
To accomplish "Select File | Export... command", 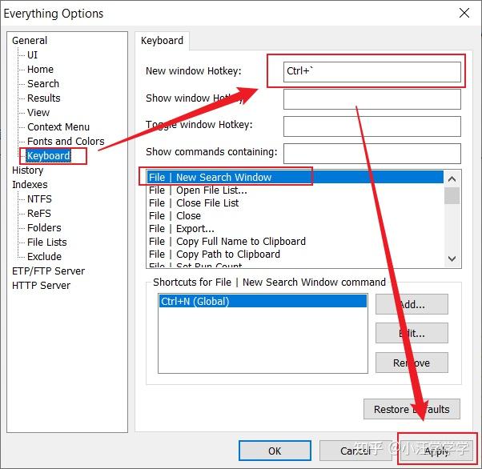I will [x=295, y=229].
